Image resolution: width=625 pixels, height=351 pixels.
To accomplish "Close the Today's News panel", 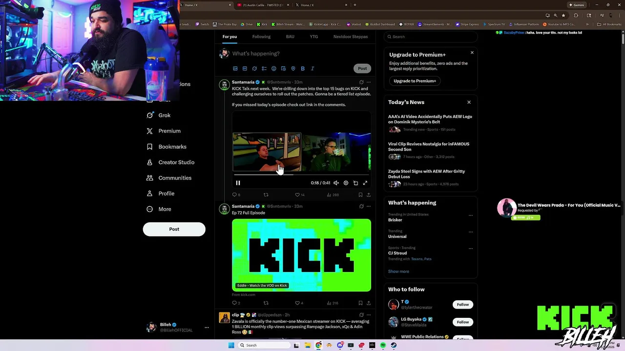I will coord(469,102).
